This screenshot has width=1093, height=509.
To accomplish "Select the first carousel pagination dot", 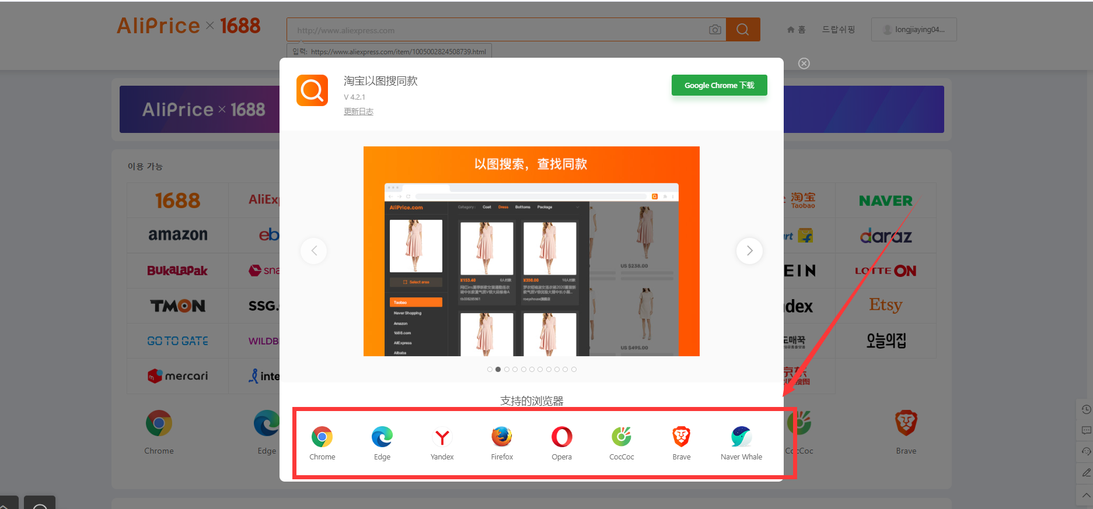I will (490, 369).
